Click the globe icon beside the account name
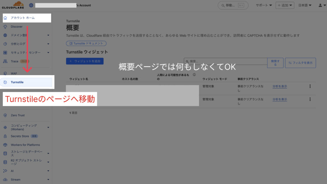This screenshot has width=327, height=184. coord(31,5)
